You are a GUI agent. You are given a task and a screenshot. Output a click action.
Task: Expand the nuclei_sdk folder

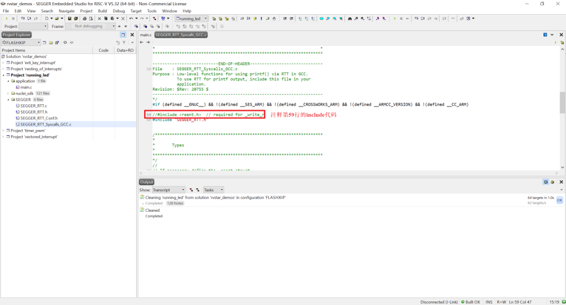[8, 93]
